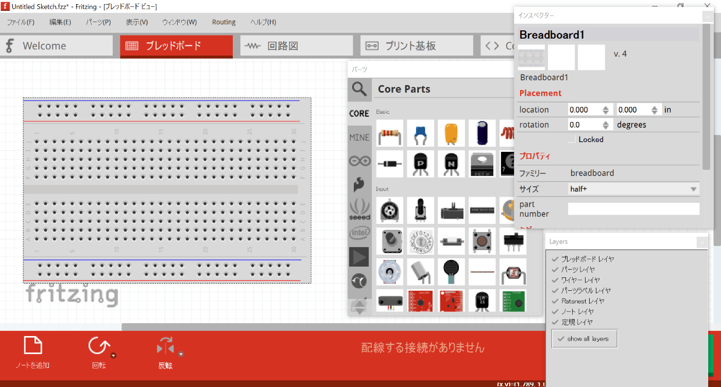Open the ウィンドウ(W) menu

[x=179, y=22]
